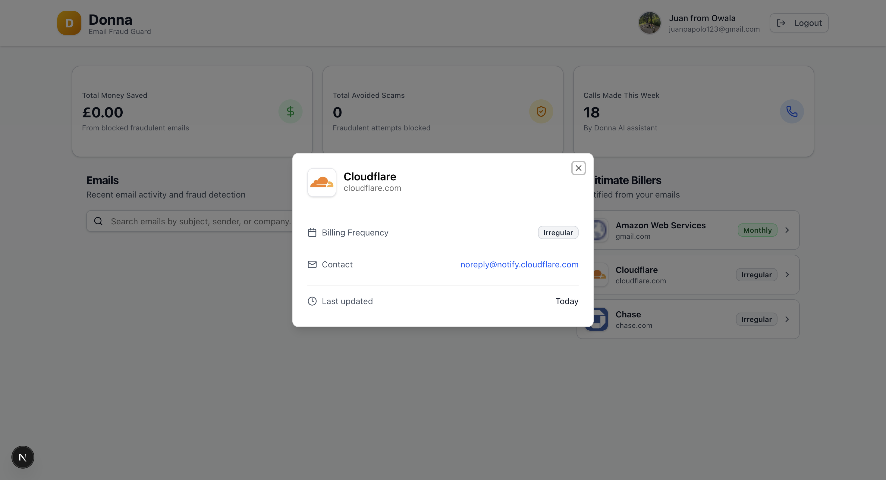Click the Contact envelope icon
The image size is (886, 480).
[x=312, y=264]
